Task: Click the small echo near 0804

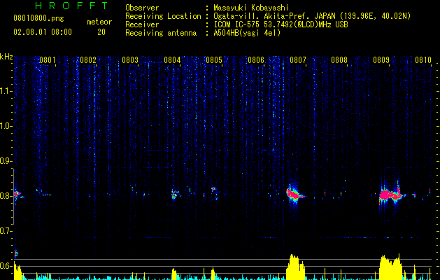Action: pyautogui.click(x=175, y=194)
